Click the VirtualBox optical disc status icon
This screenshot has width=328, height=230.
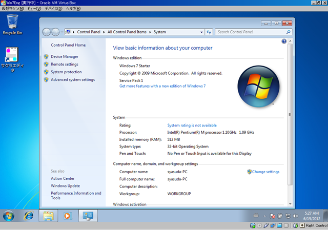[x=259, y=225]
